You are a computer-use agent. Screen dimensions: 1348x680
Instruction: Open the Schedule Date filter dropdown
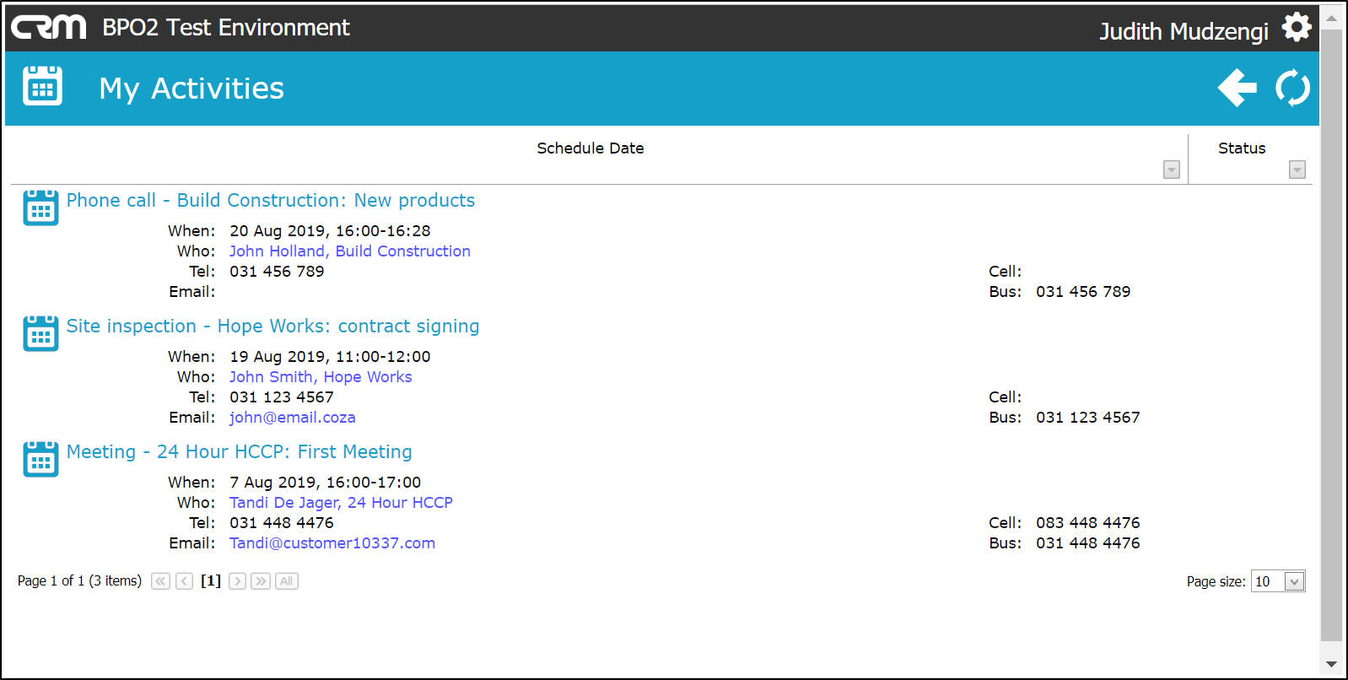tap(1171, 170)
